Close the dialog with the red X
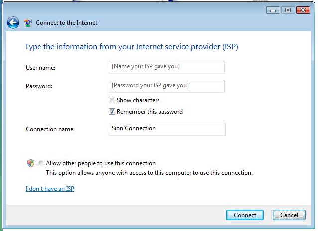 tap(303, 10)
